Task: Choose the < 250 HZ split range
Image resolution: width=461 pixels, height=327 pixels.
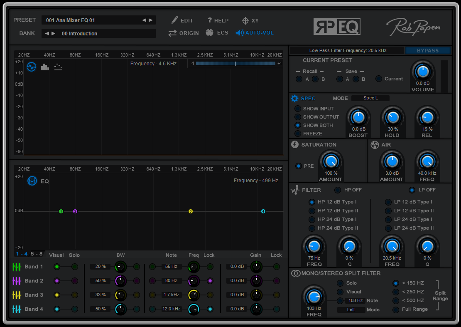Action: [x=396, y=292]
